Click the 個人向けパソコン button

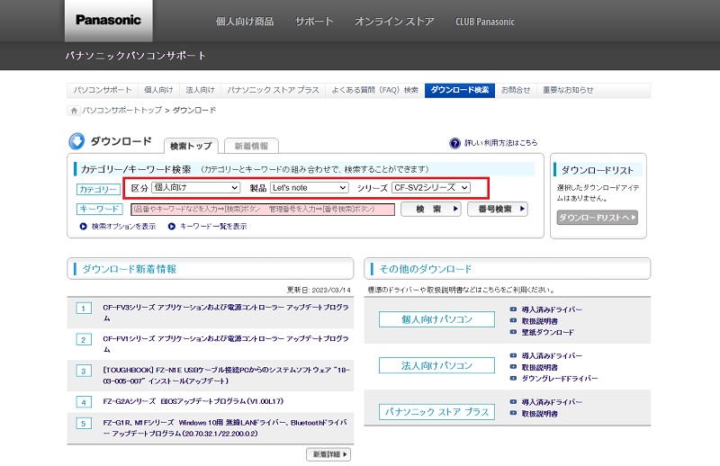(436, 319)
